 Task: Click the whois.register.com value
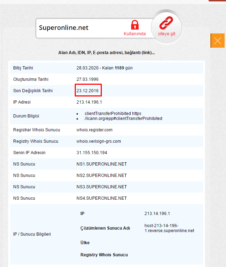coord(94,130)
